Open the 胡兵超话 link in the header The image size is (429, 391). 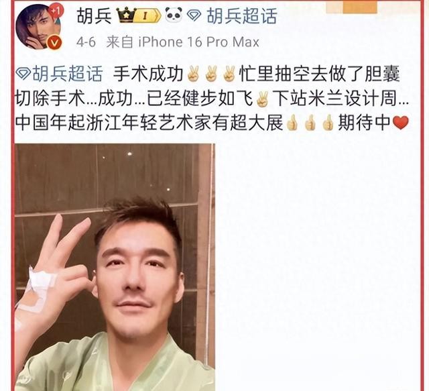pyautogui.click(x=242, y=16)
